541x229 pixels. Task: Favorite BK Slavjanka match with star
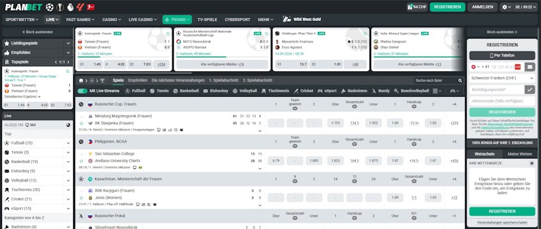point(81,123)
